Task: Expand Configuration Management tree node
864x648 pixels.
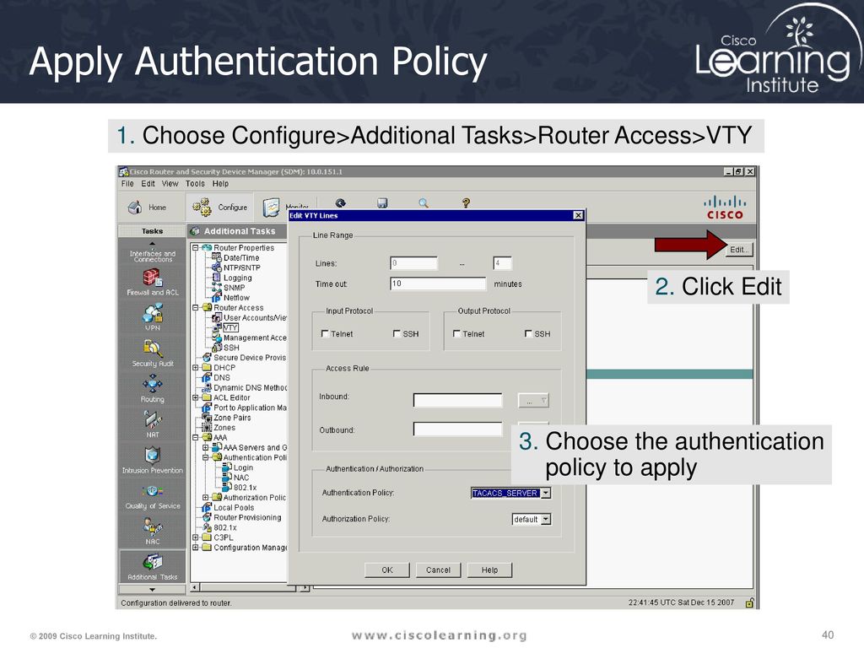Action: click(195, 547)
